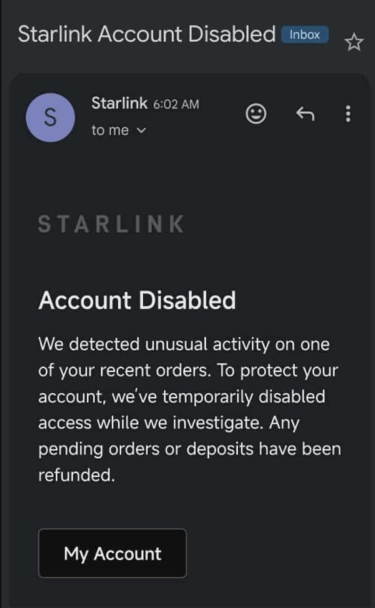The width and height of the screenshot is (375, 608).
Task: Expand recipient details chevron beside 'to me'
Action: [x=141, y=131]
